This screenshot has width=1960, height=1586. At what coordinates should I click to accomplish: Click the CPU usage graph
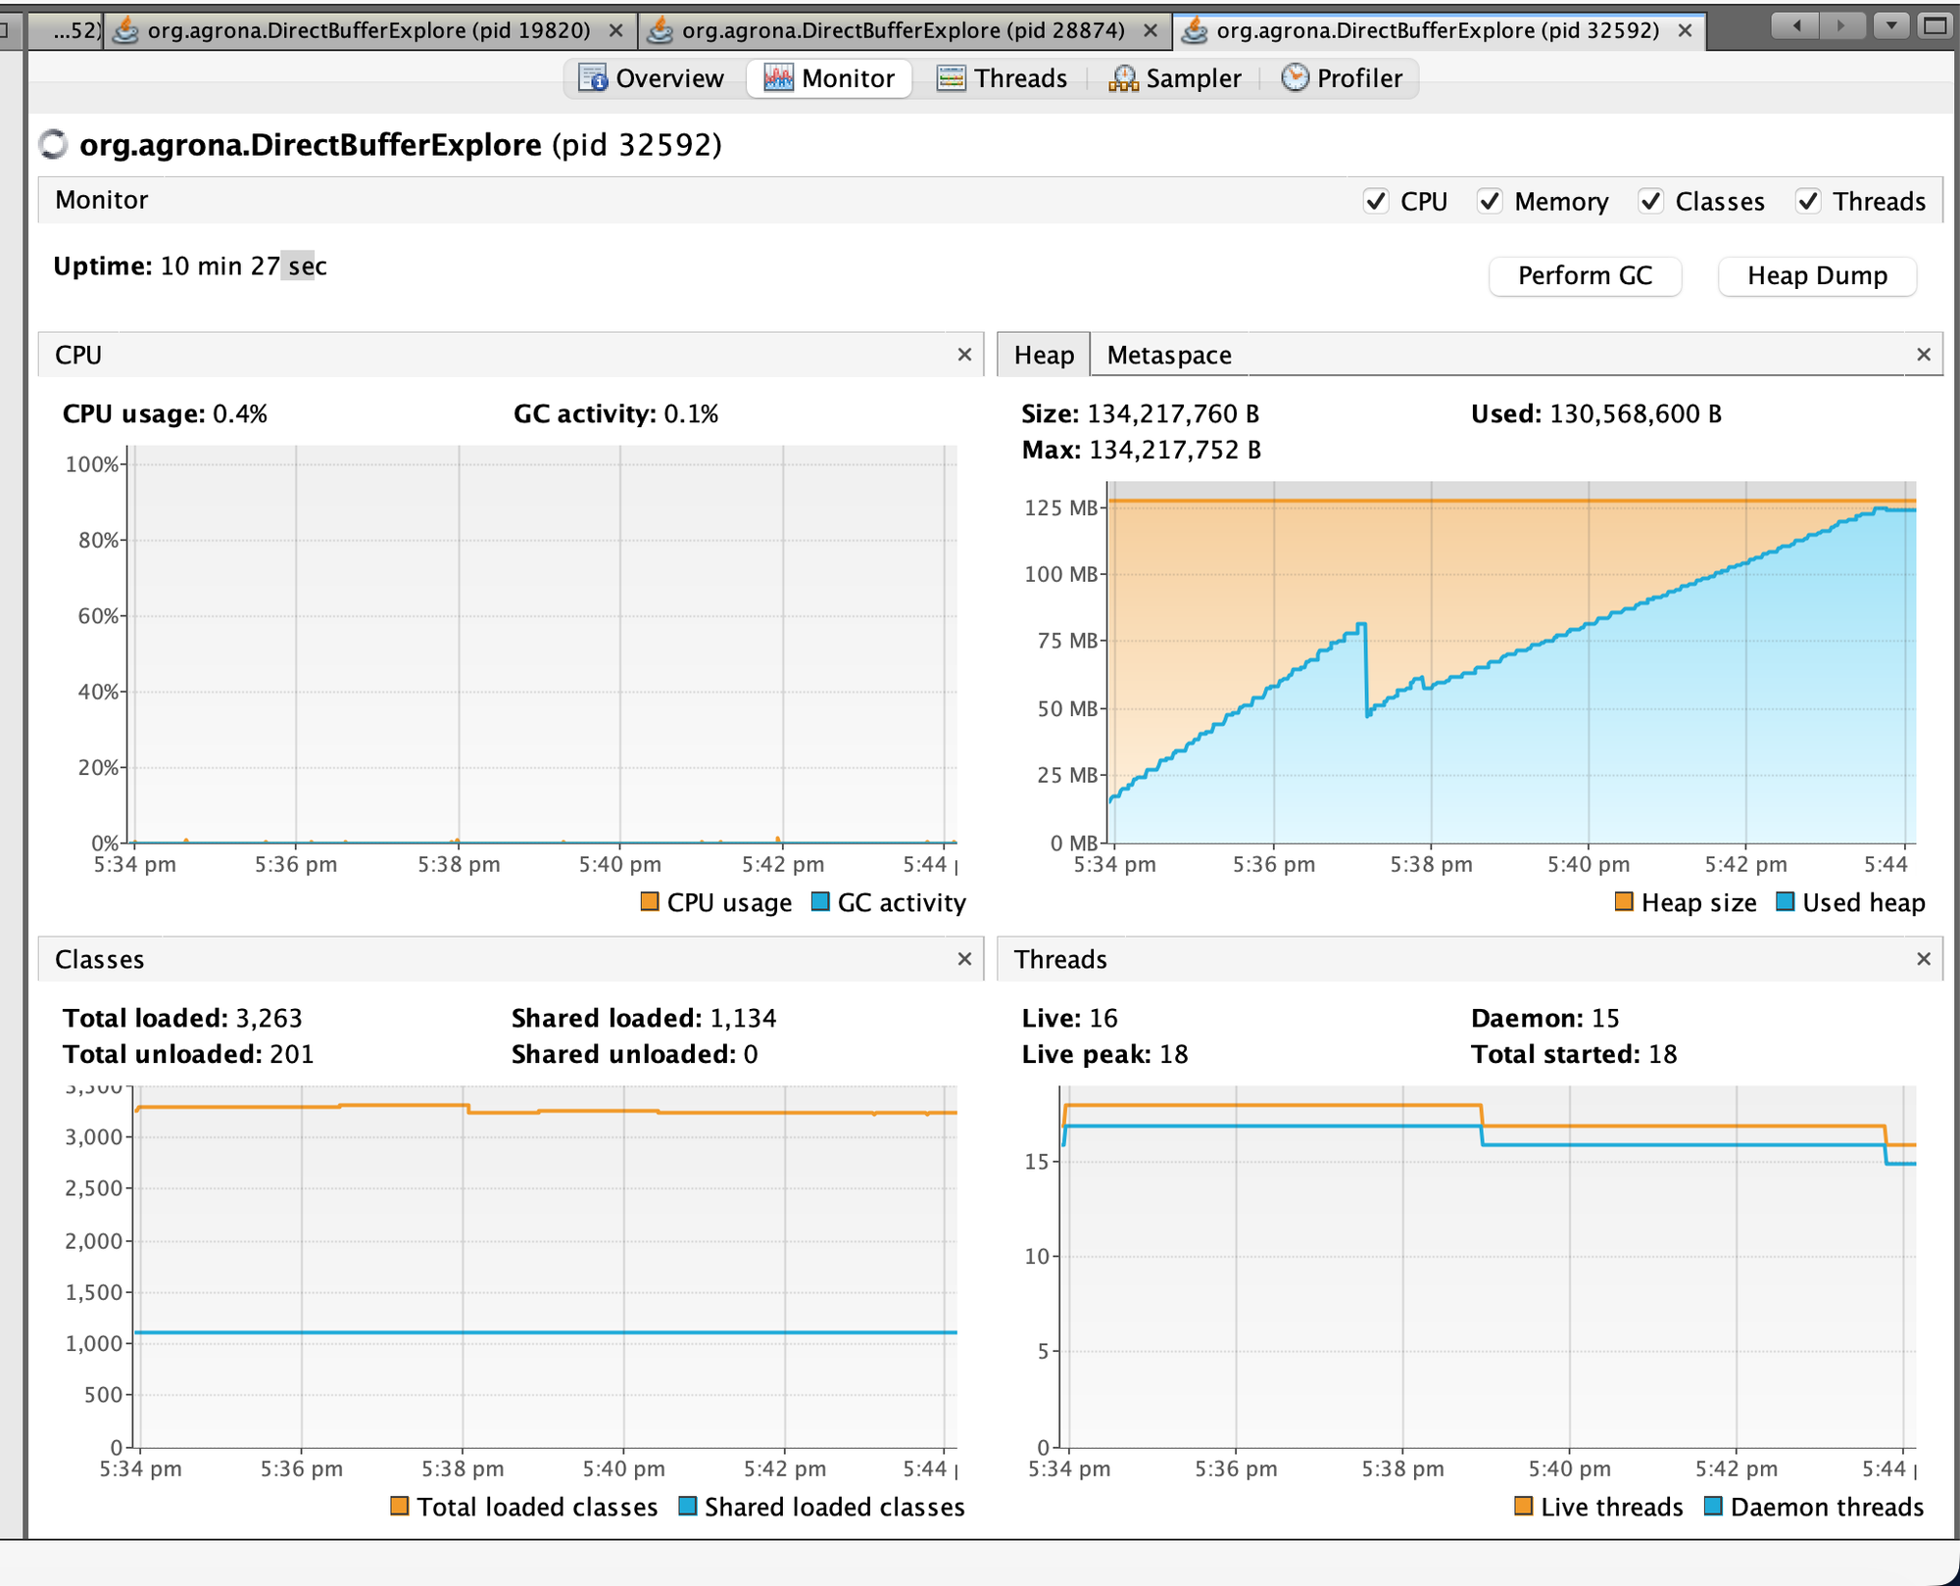(542, 645)
